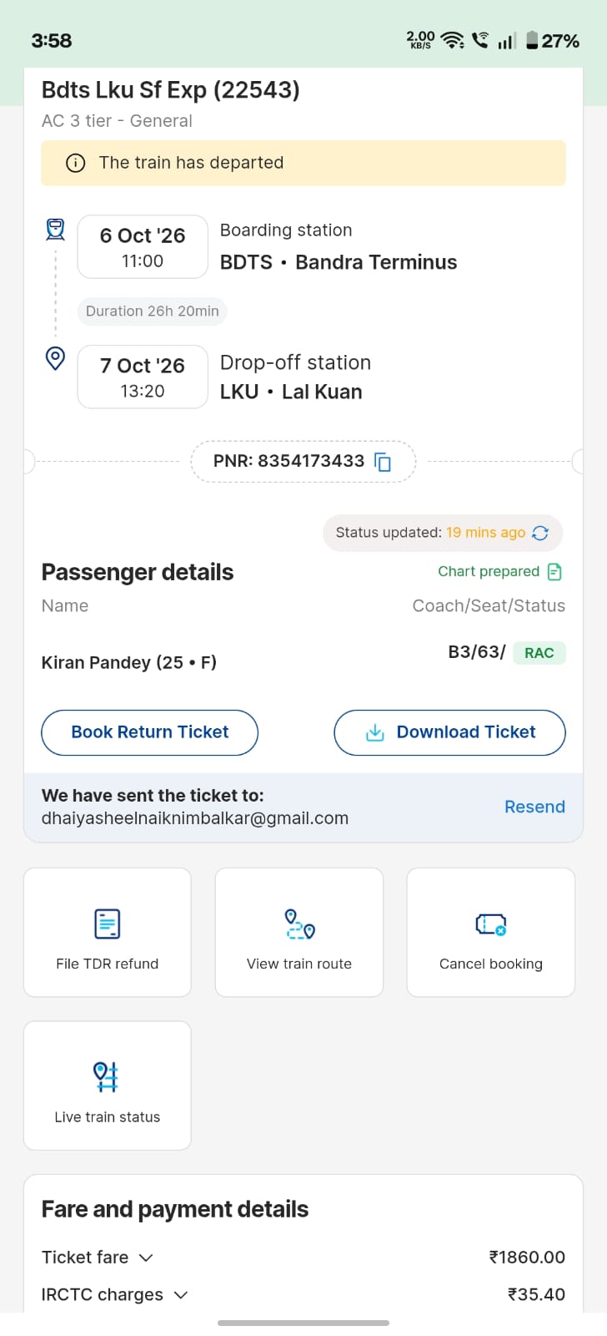
Task: Tap the Cancel booking ticket icon
Action: (x=491, y=924)
